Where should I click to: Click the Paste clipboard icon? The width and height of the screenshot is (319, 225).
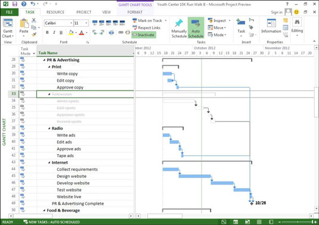coord(24,24)
